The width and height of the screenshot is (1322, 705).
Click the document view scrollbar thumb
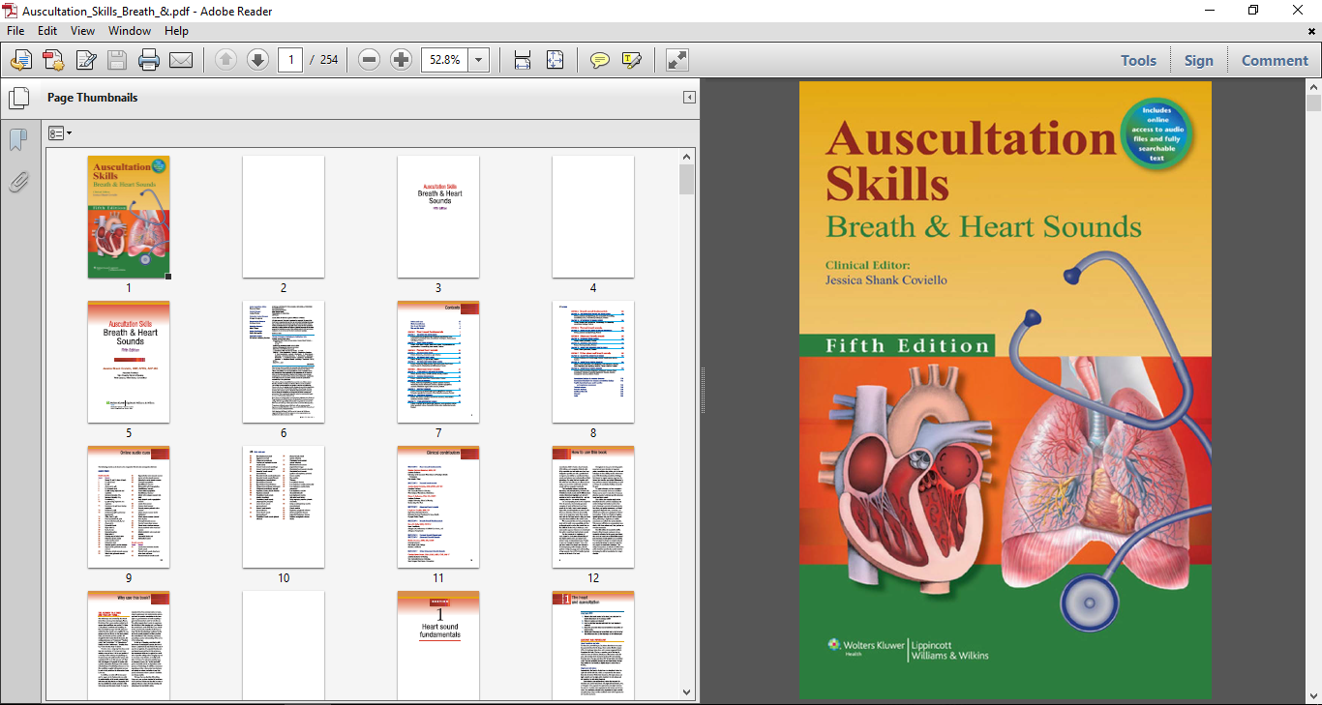coord(1313,103)
